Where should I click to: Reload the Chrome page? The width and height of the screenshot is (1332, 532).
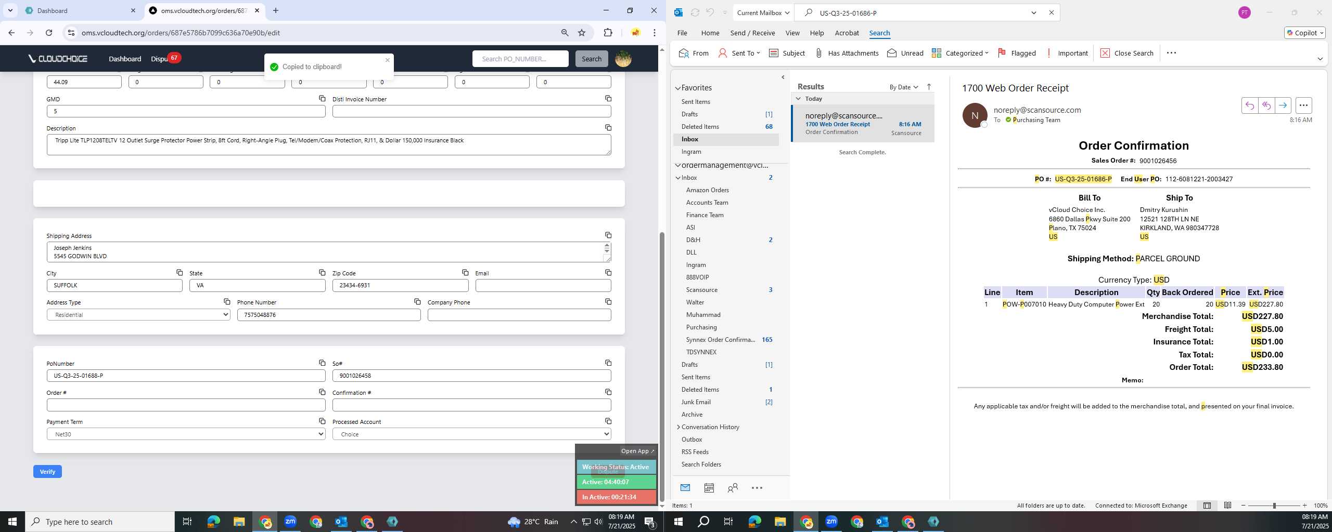[49, 33]
